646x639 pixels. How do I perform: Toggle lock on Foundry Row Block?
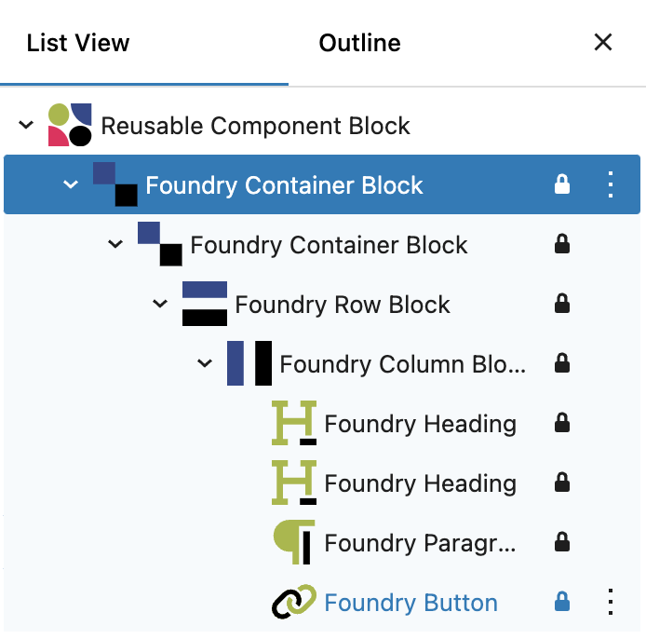(x=561, y=305)
